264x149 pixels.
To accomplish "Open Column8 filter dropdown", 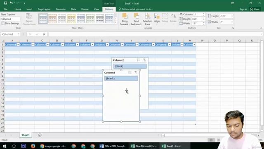I will point(122,45).
